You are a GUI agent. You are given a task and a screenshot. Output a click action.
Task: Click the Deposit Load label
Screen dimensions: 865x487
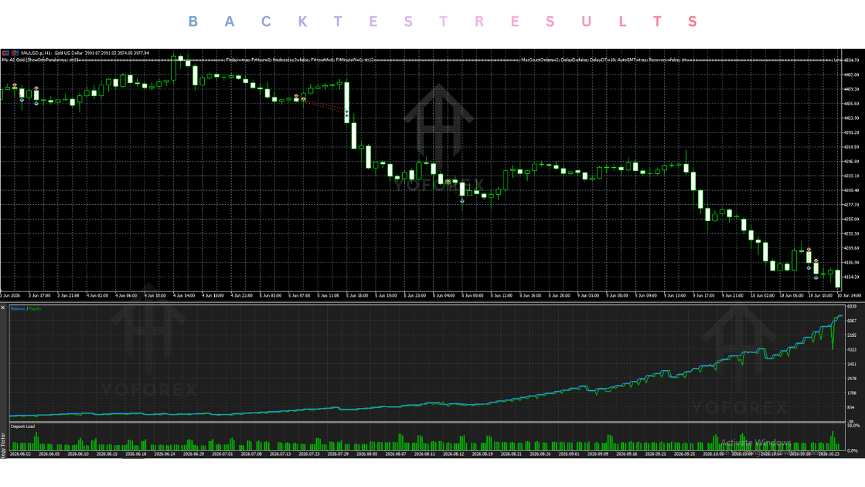(22, 427)
